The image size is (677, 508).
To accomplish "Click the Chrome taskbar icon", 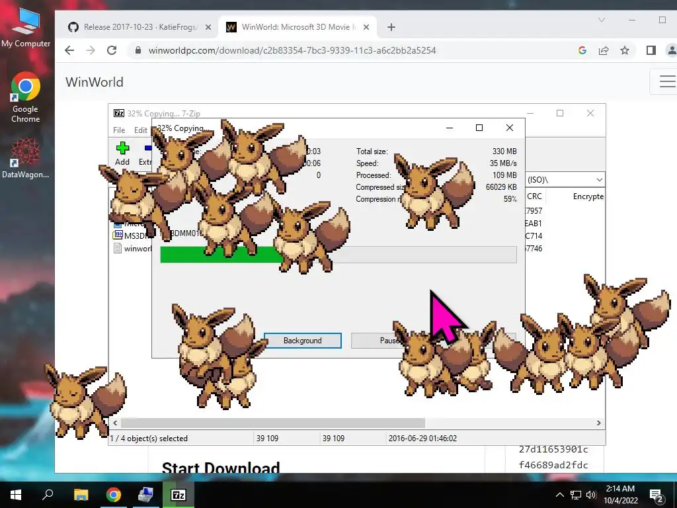I will 114,495.
